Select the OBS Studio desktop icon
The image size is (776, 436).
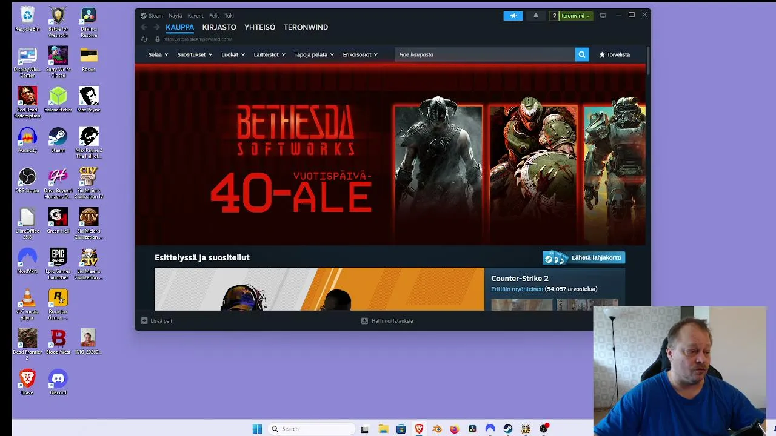[x=27, y=180]
